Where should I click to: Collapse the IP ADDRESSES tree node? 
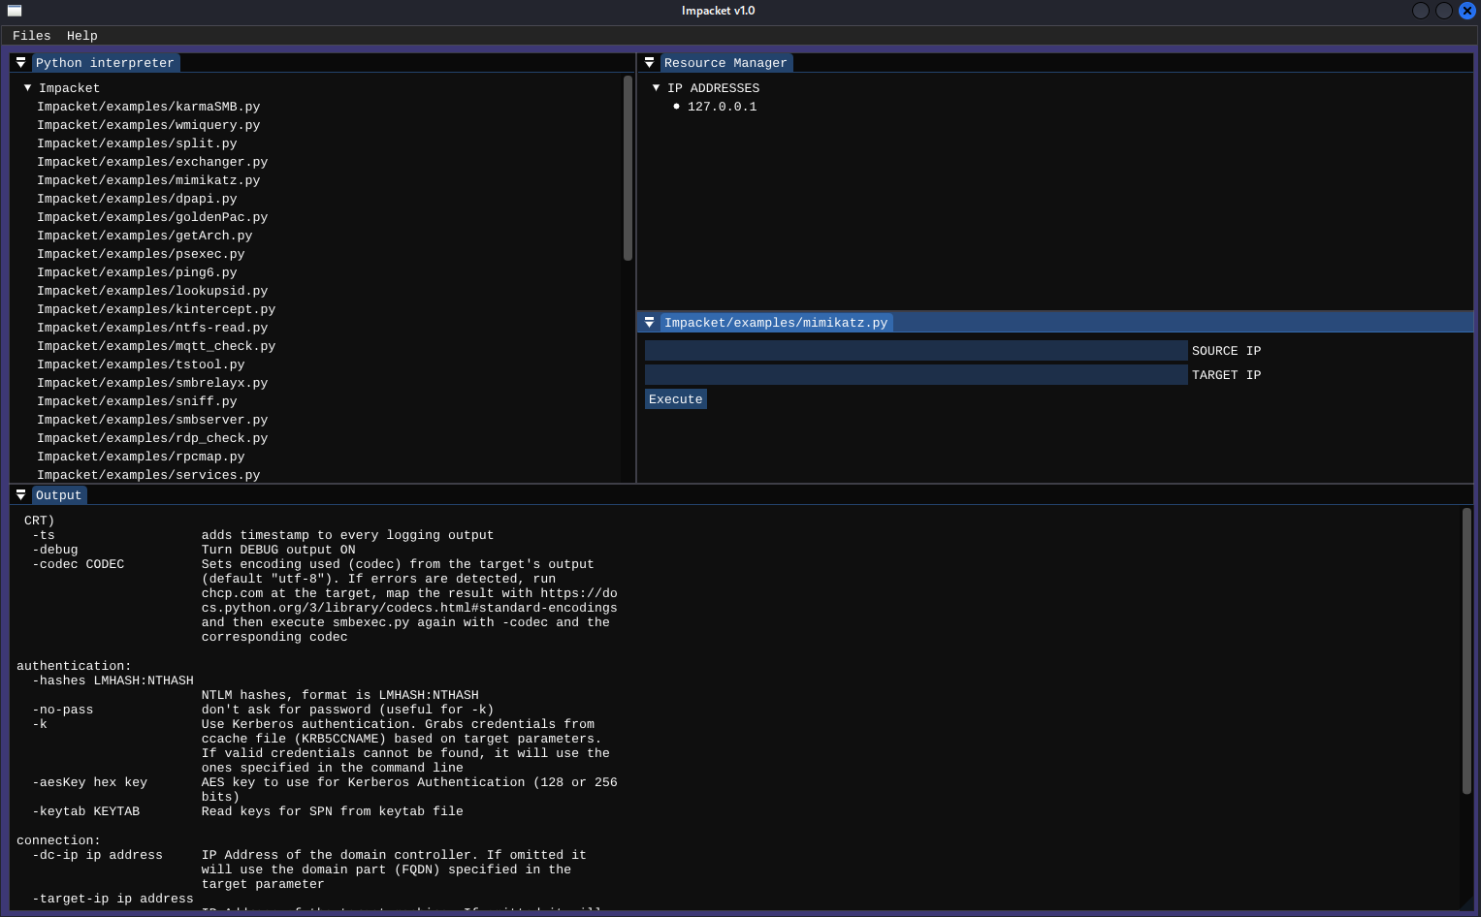[x=656, y=87]
